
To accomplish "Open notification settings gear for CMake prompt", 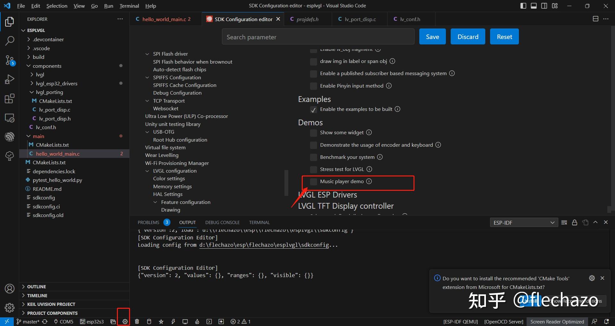I will tap(592, 278).
